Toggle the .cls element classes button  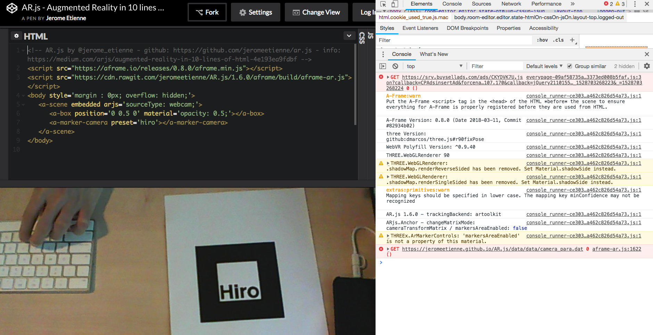(x=558, y=40)
